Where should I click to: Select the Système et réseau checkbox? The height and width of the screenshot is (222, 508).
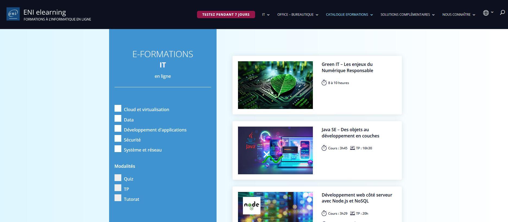(x=118, y=149)
